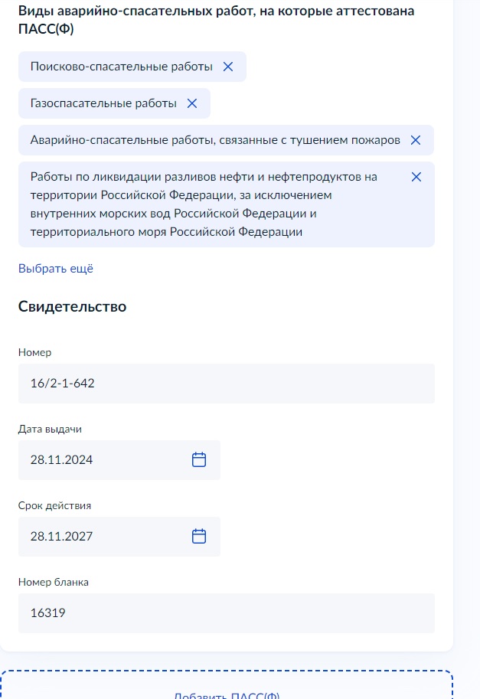The height and width of the screenshot is (699, 480).
Task: Focus the Номер certificate field
Action: tap(227, 384)
